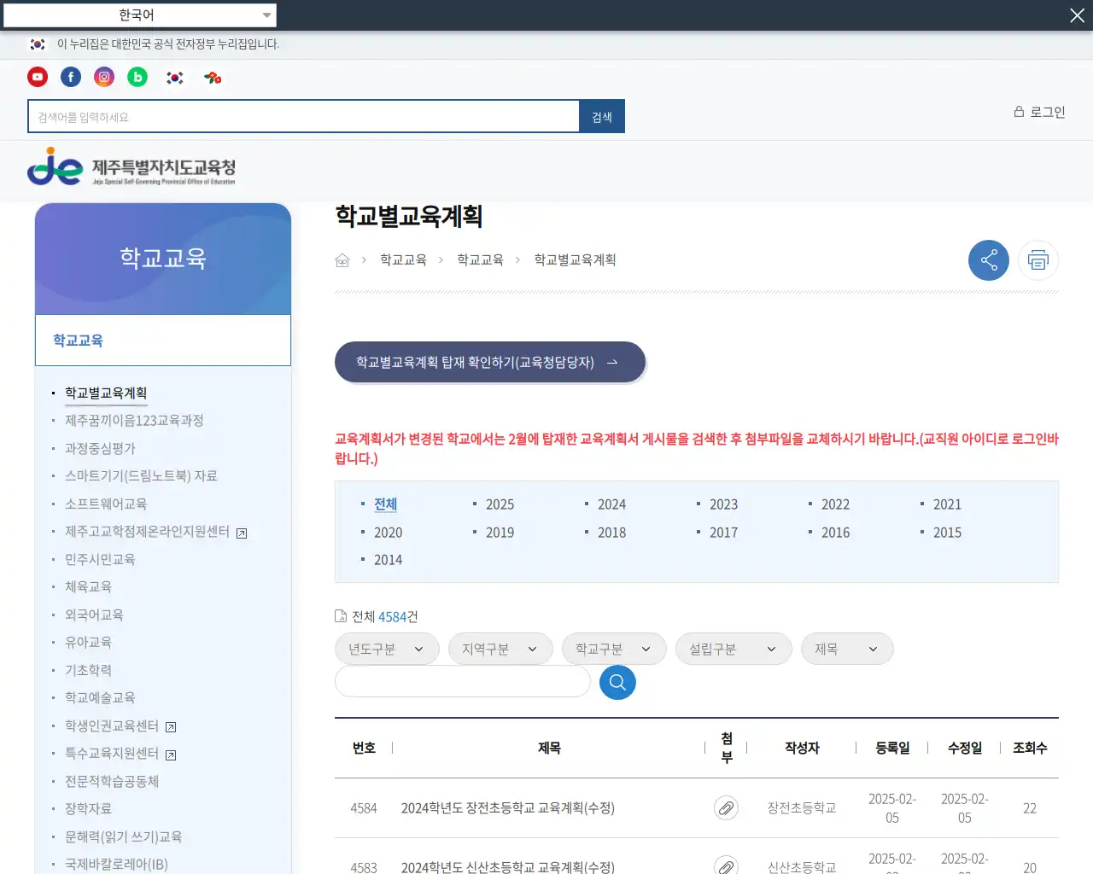The width and height of the screenshot is (1093, 874).
Task: Open the 설립구분 dropdown
Action: 734,649
